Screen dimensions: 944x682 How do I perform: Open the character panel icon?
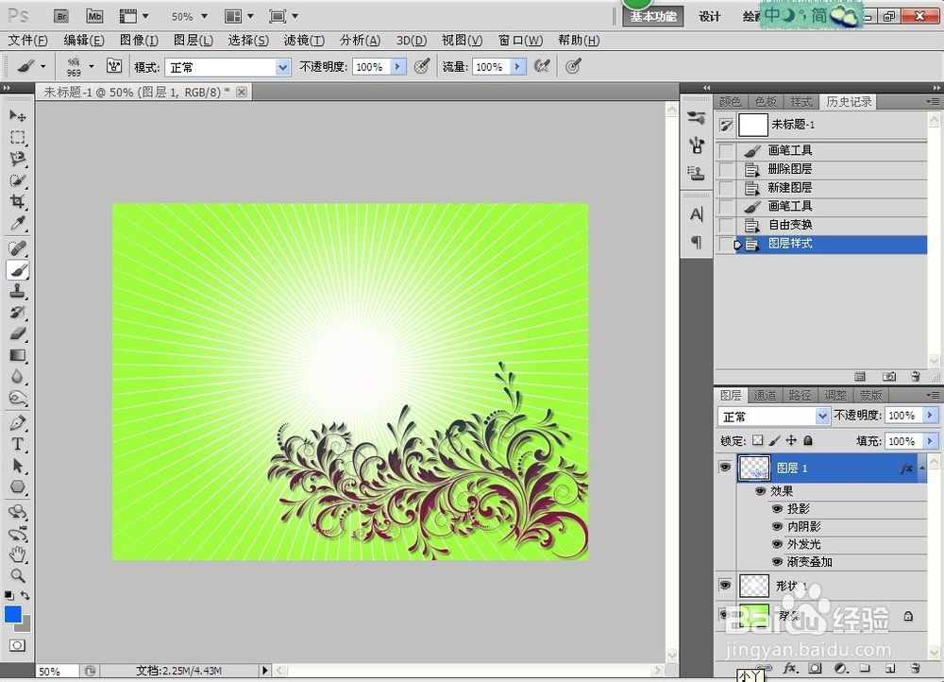click(x=697, y=214)
